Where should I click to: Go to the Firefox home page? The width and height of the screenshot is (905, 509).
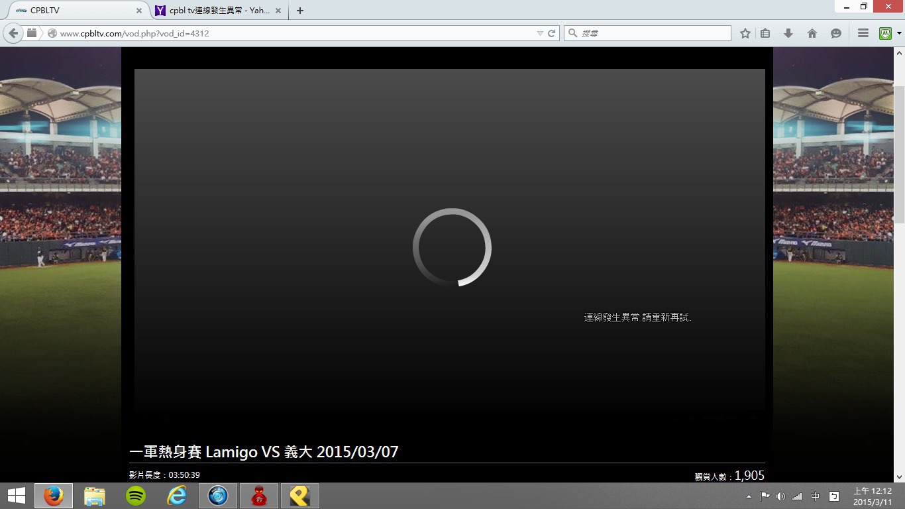812,33
